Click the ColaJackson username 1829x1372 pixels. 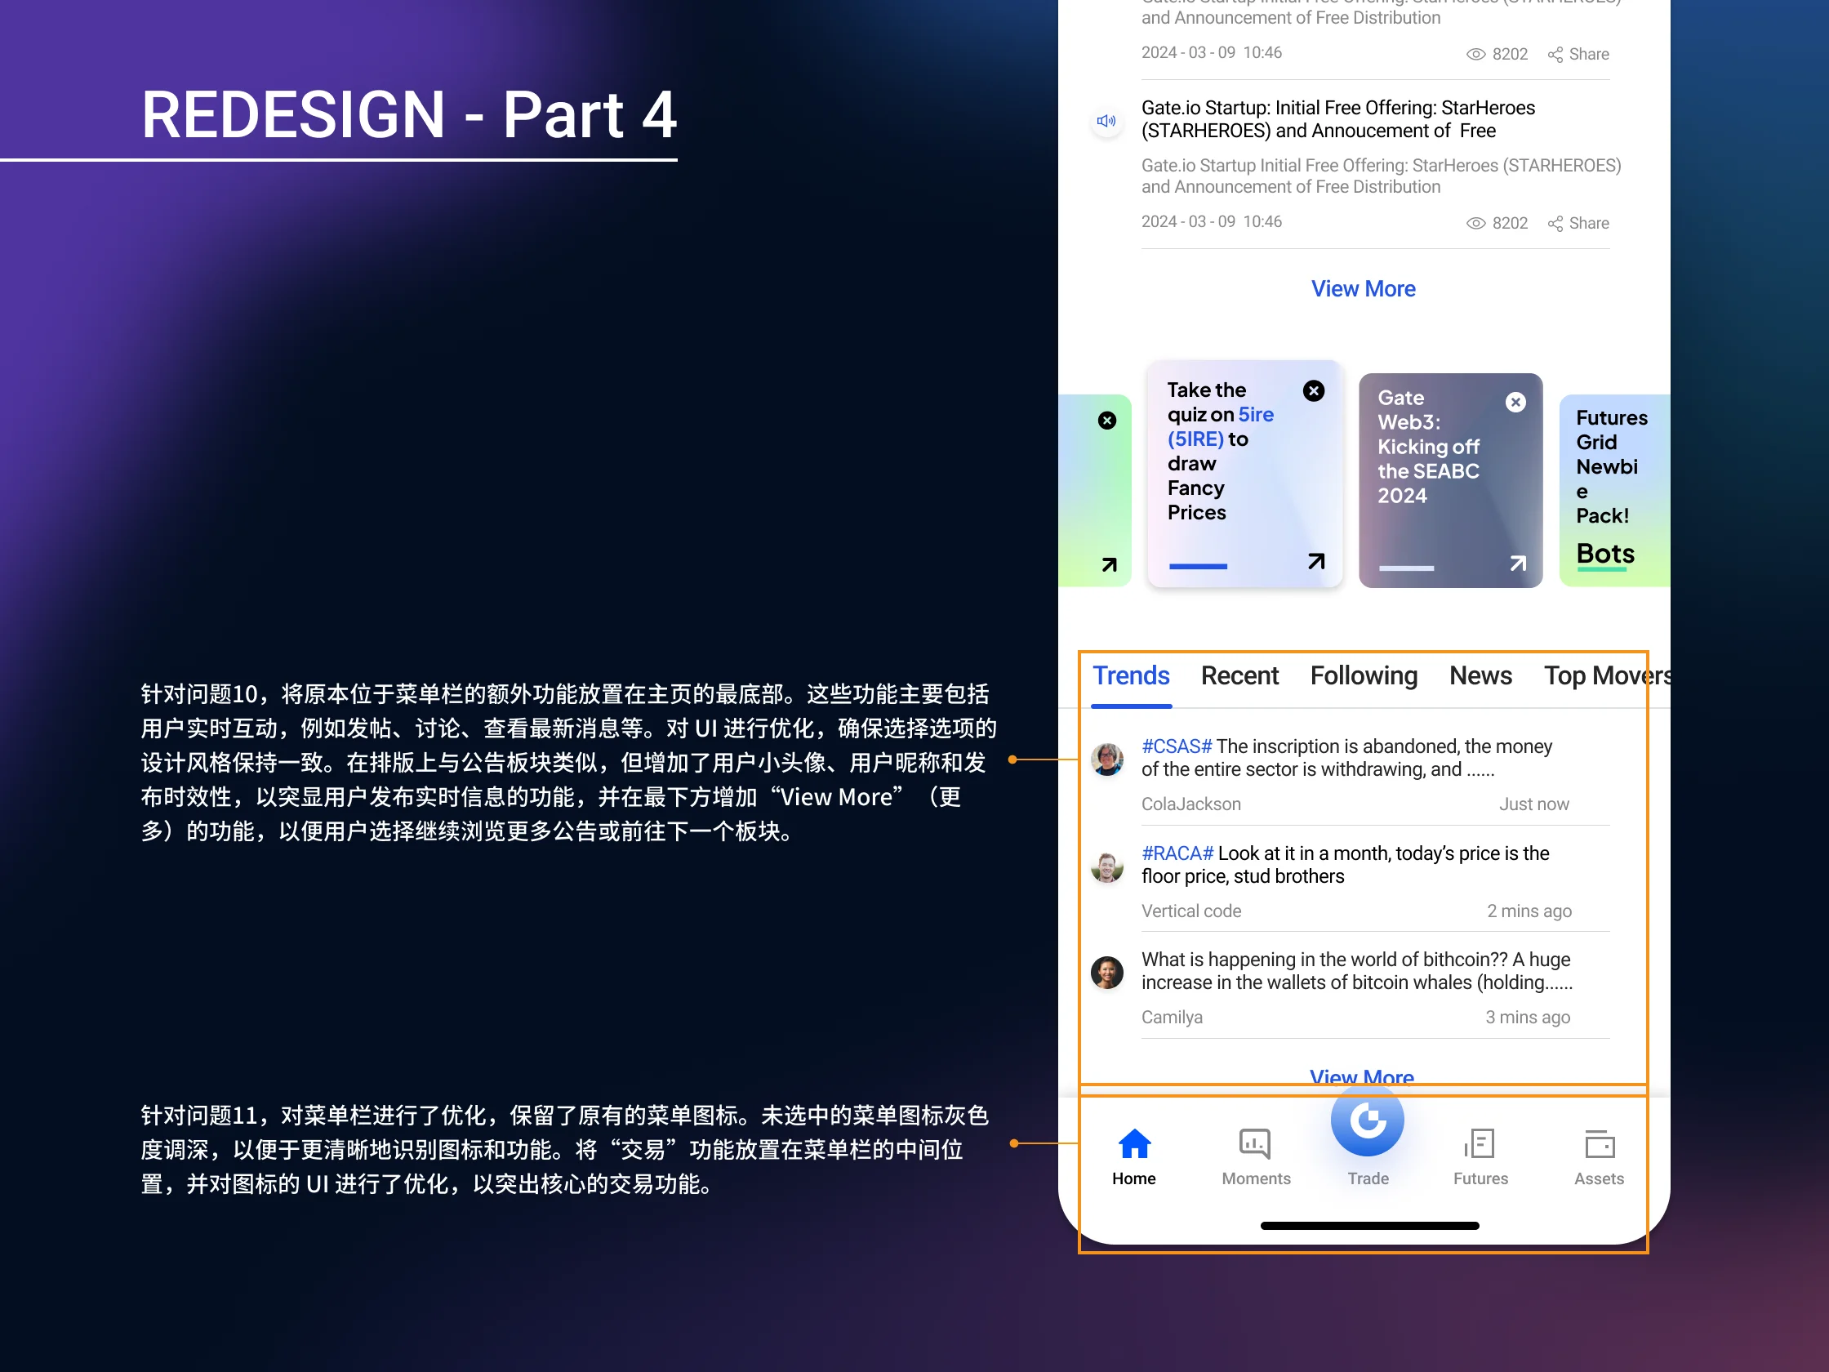coord(1190,804)
